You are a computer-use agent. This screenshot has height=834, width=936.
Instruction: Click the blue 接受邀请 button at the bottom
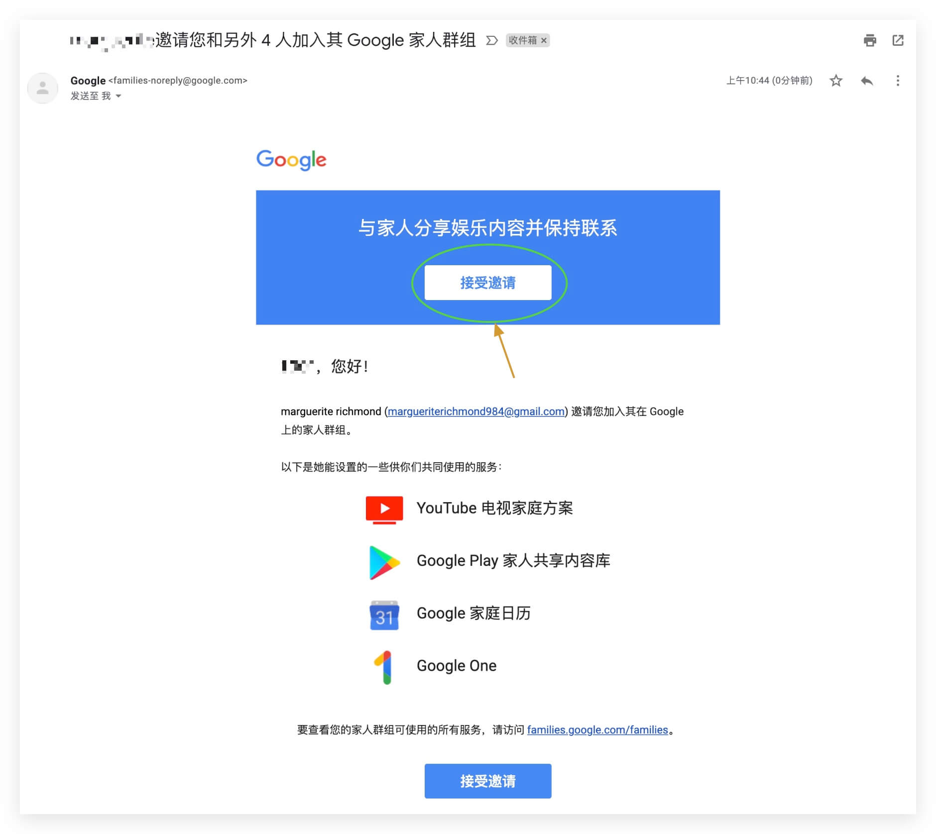pyautogui.click(x=488, y=781)
